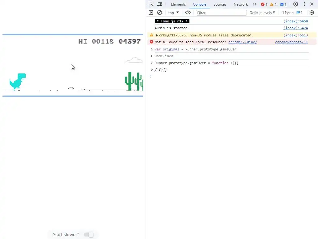
Task: Open source link (index):6474
Action: click(x=296, y=28)
